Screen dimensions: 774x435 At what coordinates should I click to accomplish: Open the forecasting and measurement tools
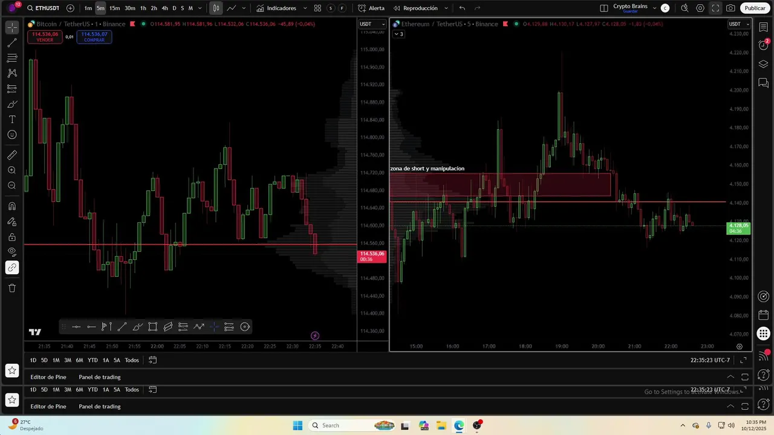(12, 89)
